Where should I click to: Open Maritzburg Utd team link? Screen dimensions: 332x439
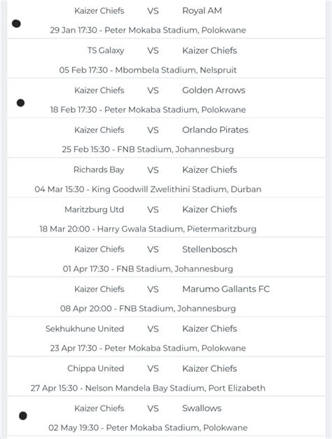coord(94,209)
